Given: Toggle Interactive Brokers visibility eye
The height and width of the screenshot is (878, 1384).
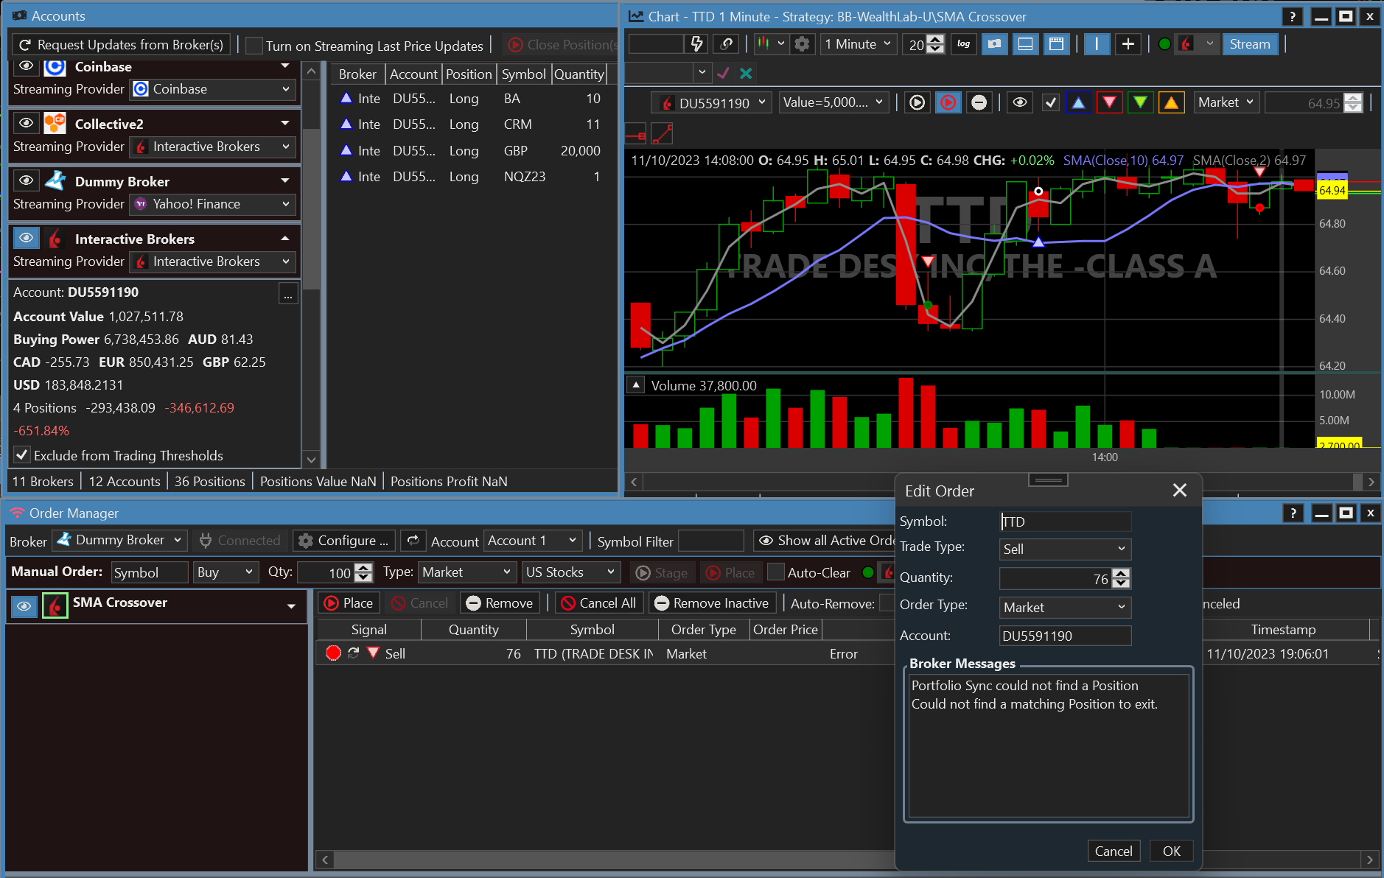Looking at the screenshot, I should [26, 238].
